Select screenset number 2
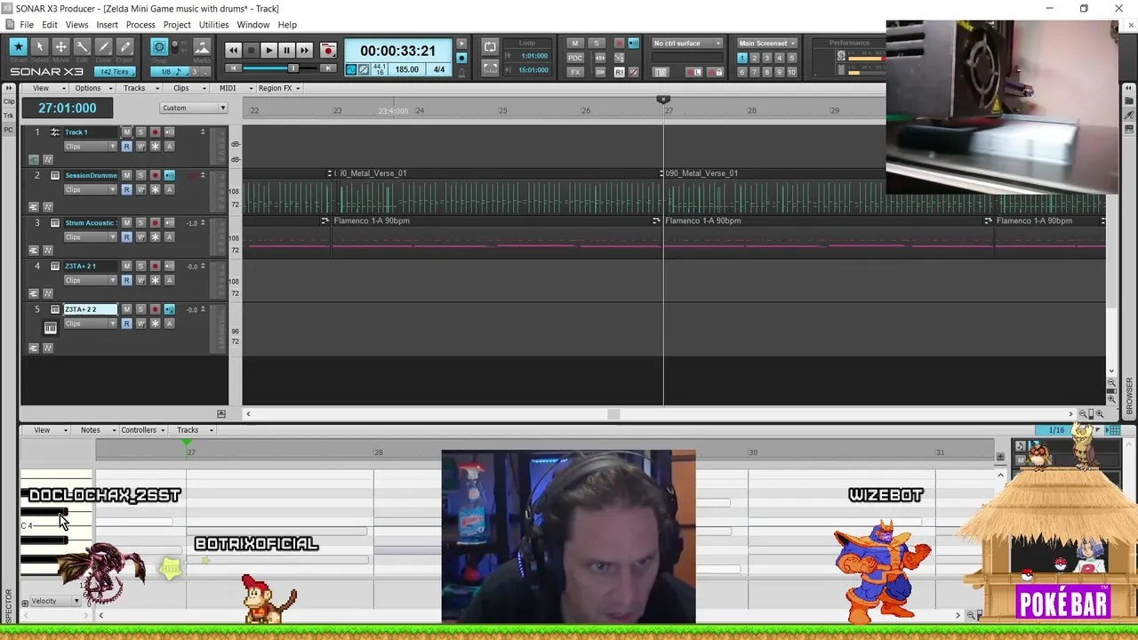This screenshot has height=640, width=1138. click(x=754, y=58)
